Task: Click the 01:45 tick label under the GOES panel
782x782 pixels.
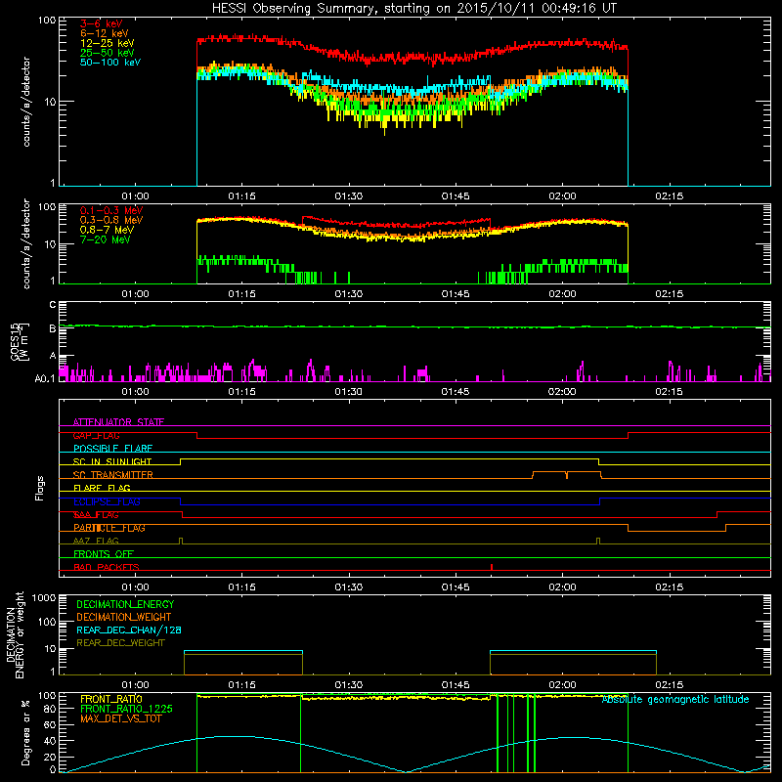Action: pos(455,392)
